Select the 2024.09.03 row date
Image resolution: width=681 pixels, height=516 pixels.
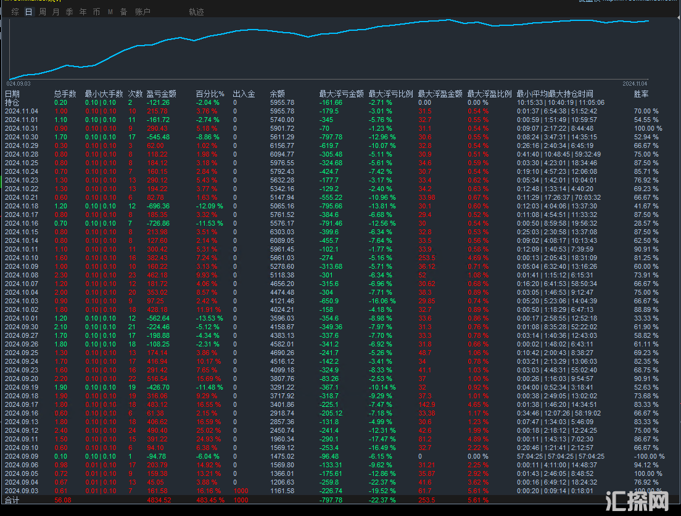point(22,491)
